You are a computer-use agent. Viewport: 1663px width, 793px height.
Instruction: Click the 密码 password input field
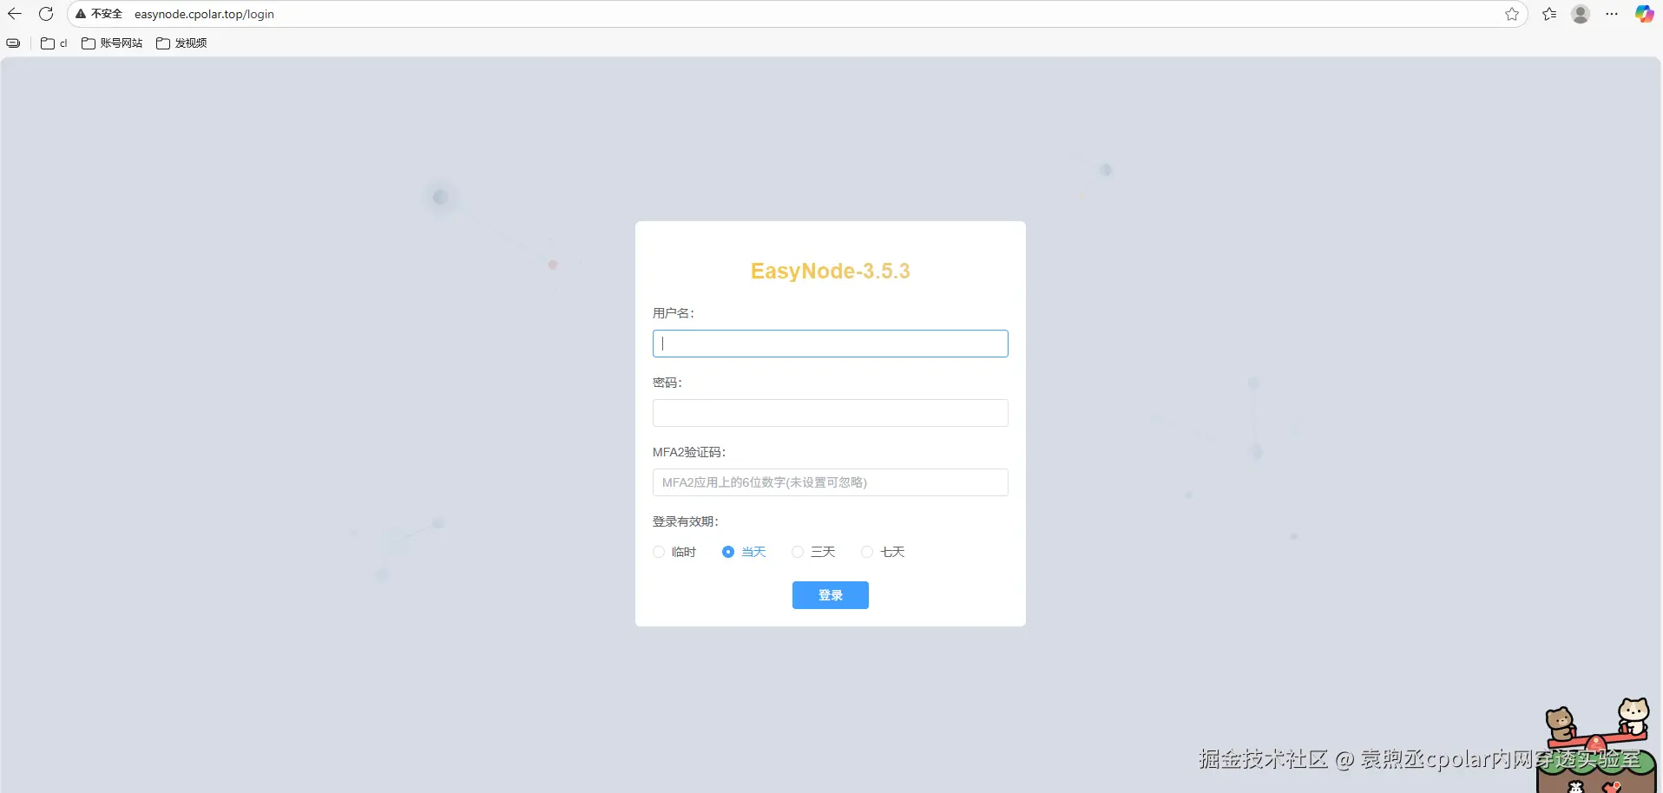831,413
